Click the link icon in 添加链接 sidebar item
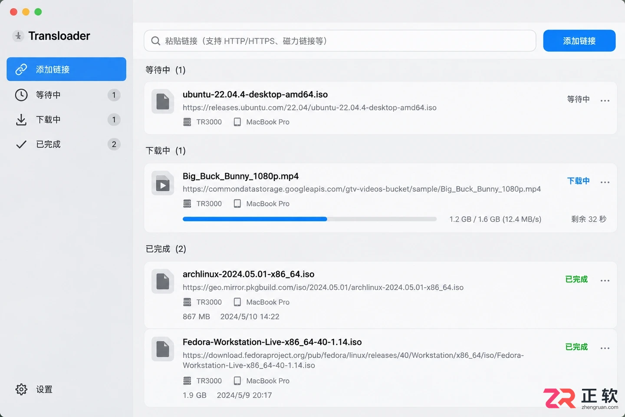The height and width of the screenshot is (417, 625). pos(21,69)
